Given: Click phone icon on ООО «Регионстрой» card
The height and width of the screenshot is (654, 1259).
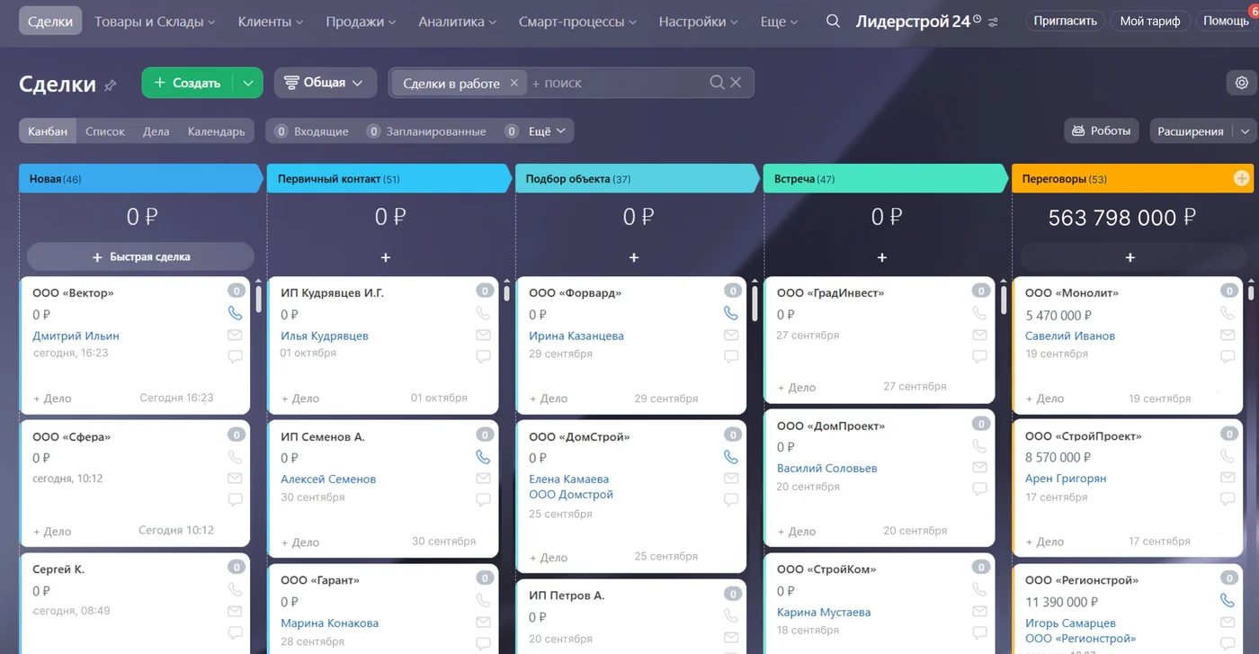Looking at the screenshot, I should (x=1228, y=601).
